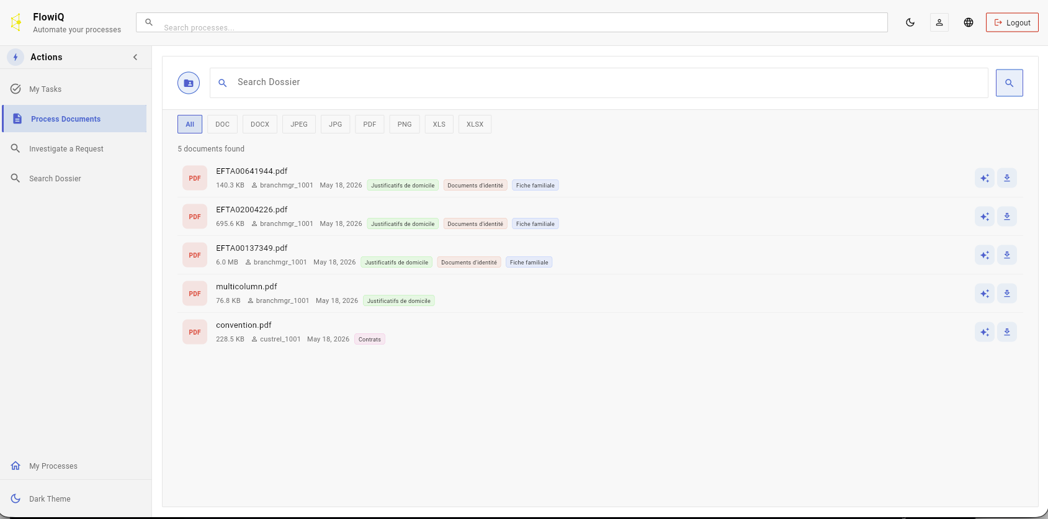Open My Processes home link
1048x519 pixels.
[74, 466]
